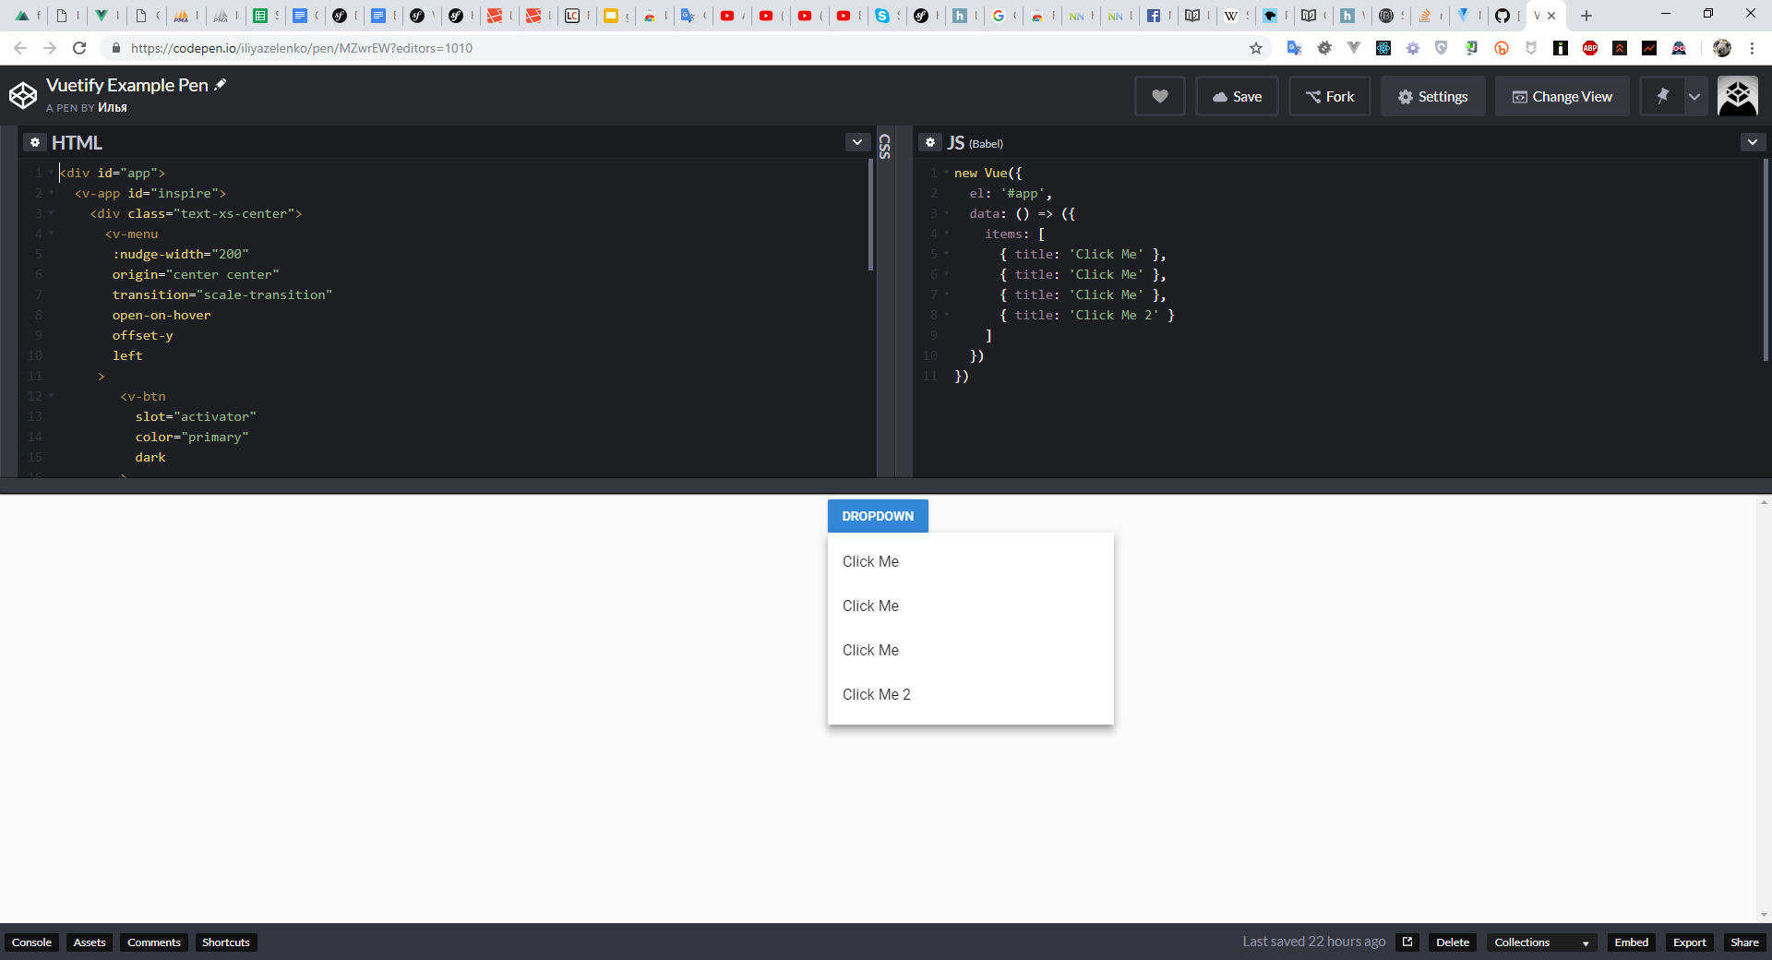View site security lock info
Screen dimensions: 1772x960
click(x=115, y=48)
